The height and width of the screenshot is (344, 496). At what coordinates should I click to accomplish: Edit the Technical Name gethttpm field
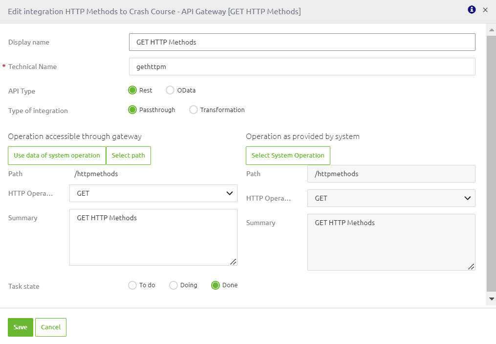click(302, 67)
